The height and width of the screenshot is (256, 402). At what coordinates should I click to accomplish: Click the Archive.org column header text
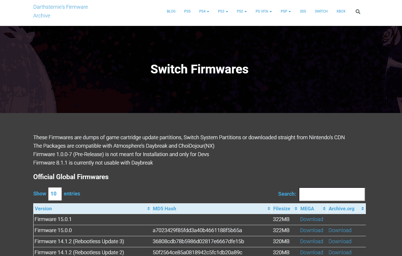[x=341, y=209]
